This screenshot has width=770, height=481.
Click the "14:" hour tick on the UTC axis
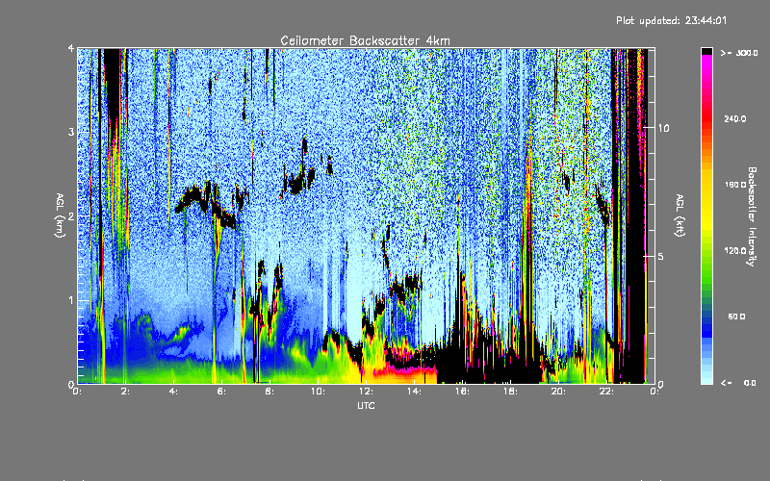click(414, 392)
